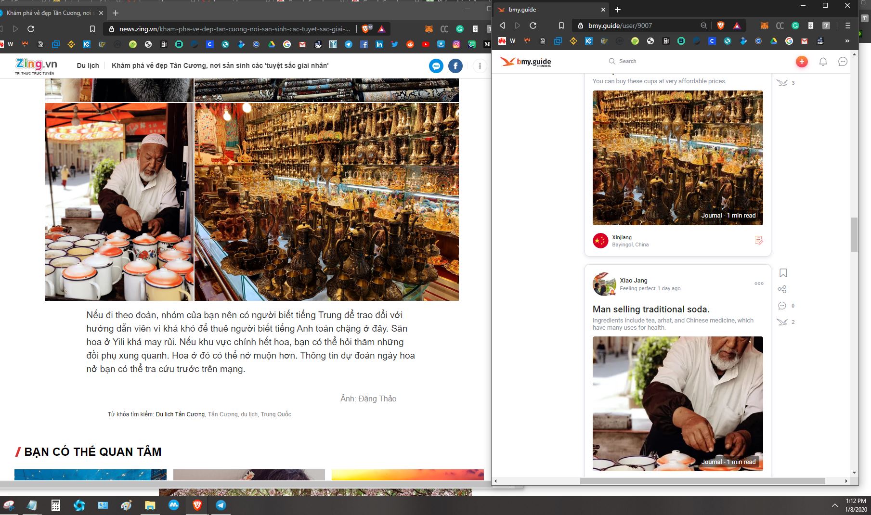This screenshot has height=515, width=871.
Task: Open three-dot menu on Xiao Jang post
Action: click(759, 283)
